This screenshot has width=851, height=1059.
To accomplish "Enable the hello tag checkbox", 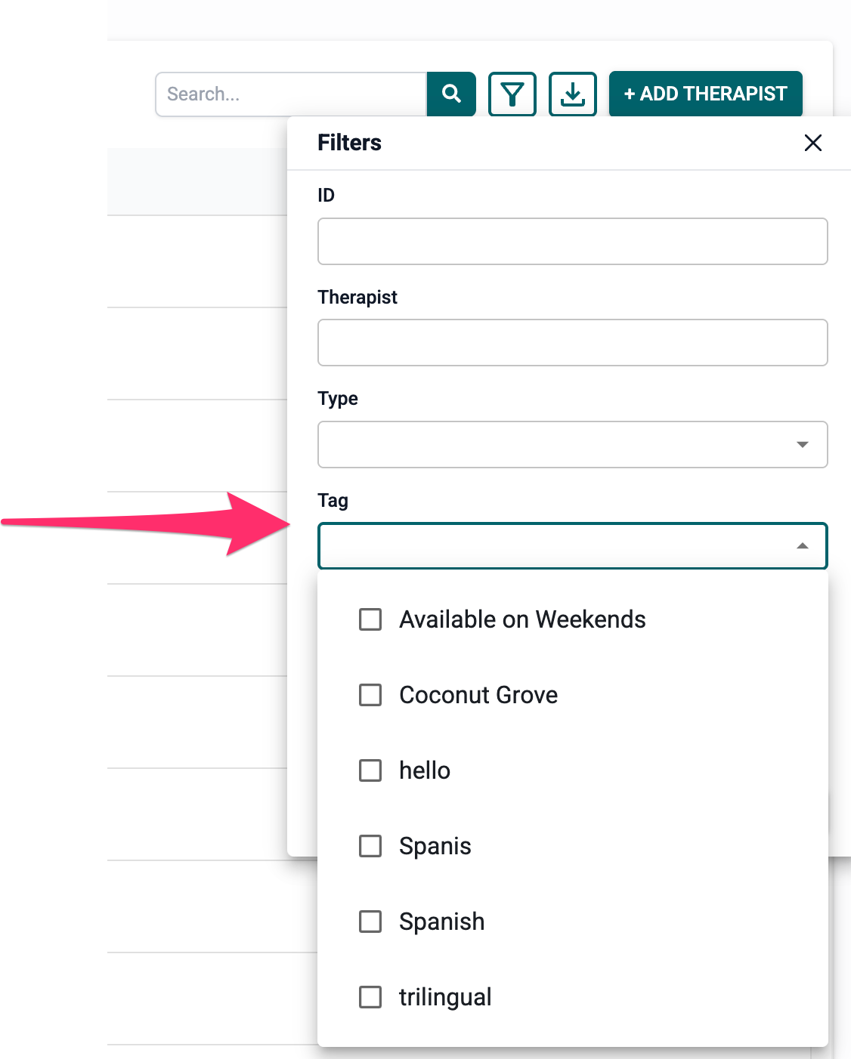I will click(370, 770).
